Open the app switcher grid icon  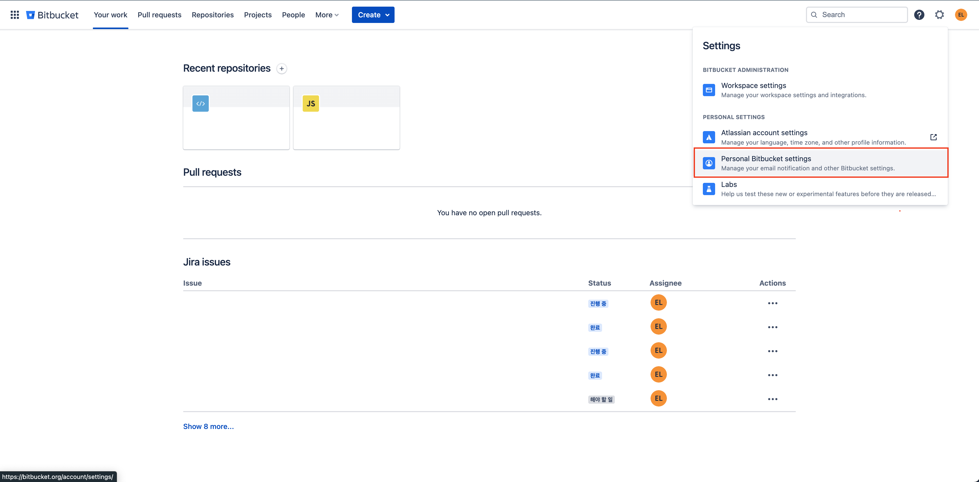[x=15, y=15]
